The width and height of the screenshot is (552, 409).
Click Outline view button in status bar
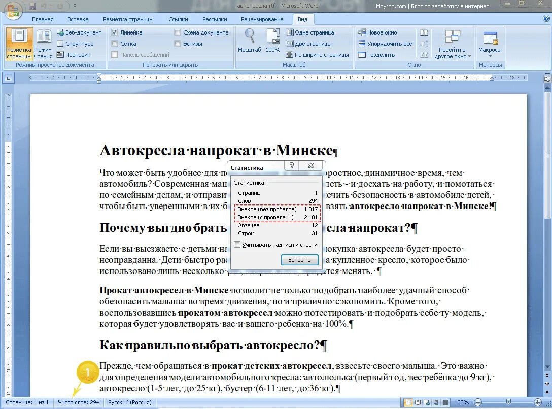coord(436,402)
